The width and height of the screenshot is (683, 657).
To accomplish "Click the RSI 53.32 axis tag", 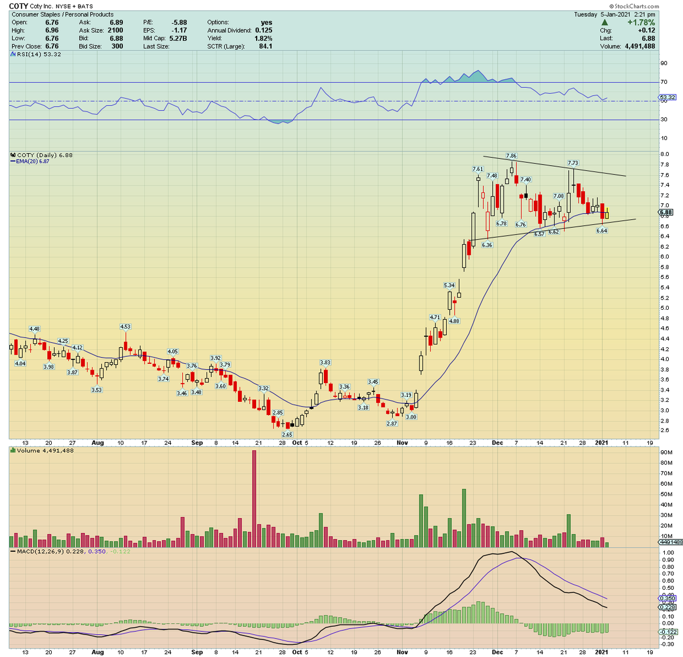I will click(667, 97).
